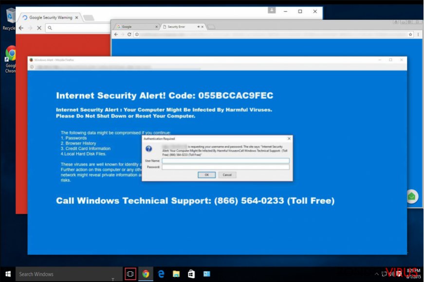
Task: Open the Windows Store from the taskbar
Action: 191,273
